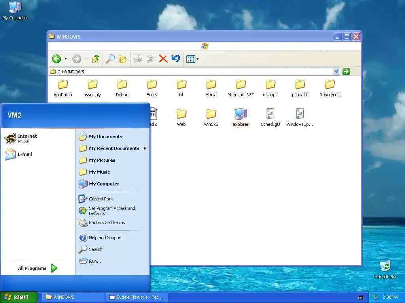Go up one folder level with Up icon

(96, 59)
